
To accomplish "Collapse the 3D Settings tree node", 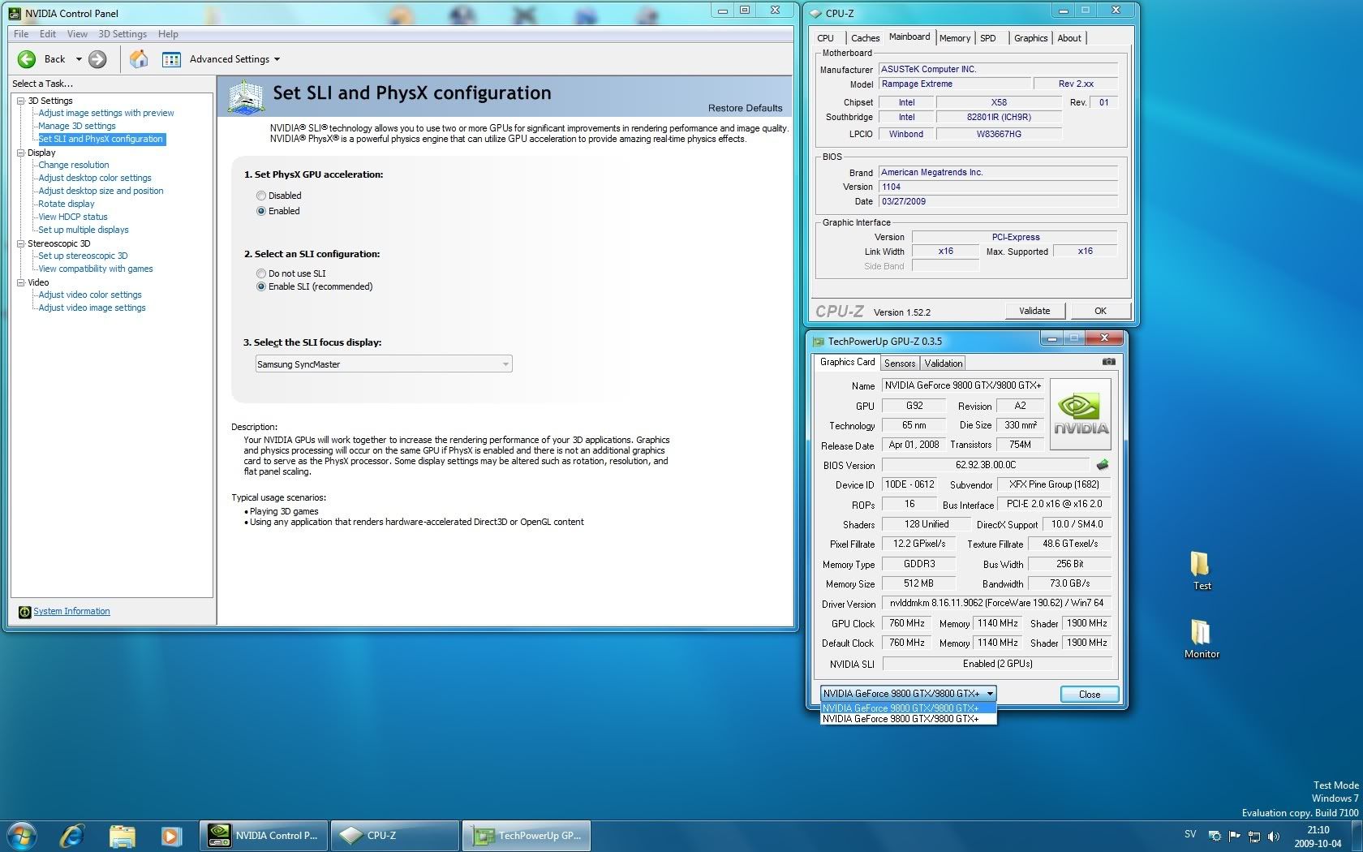I will [x=21, y=101].
